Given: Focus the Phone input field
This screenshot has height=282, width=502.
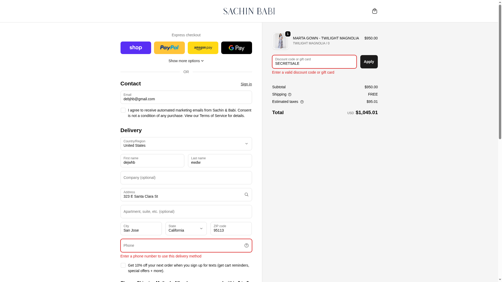Looking at the screenshot, I should (x=186, y=245).
